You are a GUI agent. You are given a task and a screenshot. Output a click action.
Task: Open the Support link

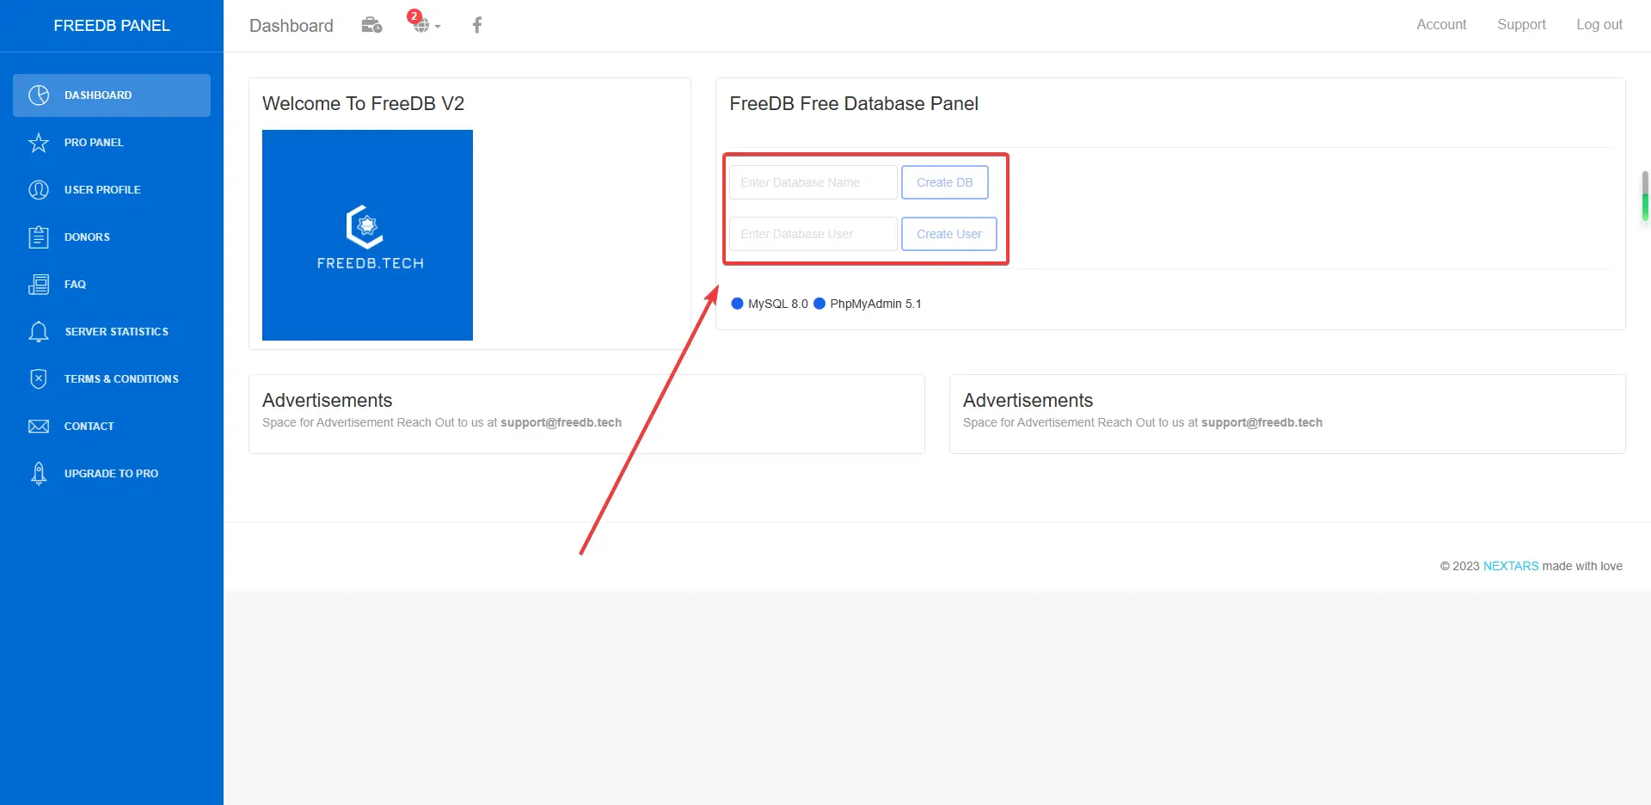coord(1521,25)
